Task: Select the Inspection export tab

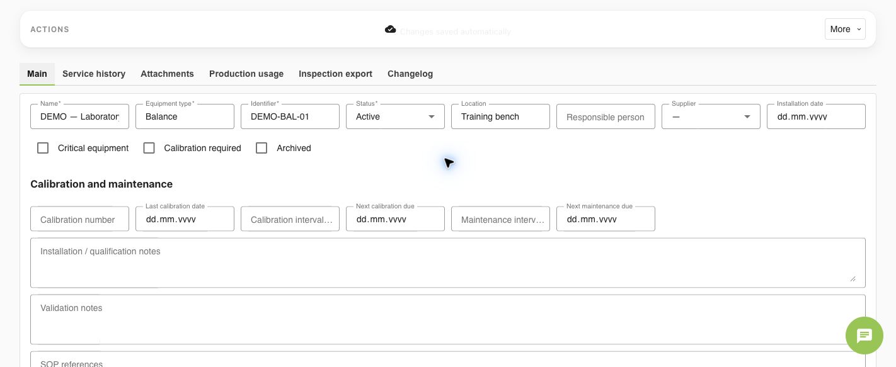Action: pos(335,74)
